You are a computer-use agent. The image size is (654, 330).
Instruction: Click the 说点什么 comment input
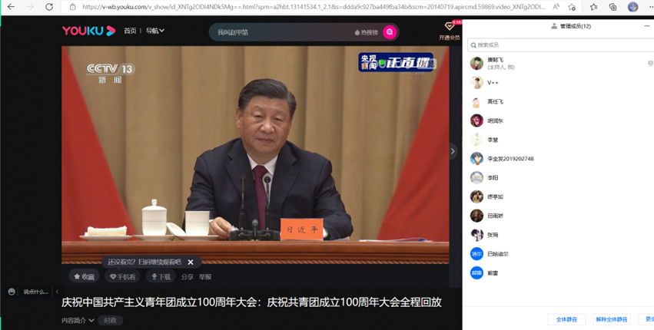click(35, 292)
